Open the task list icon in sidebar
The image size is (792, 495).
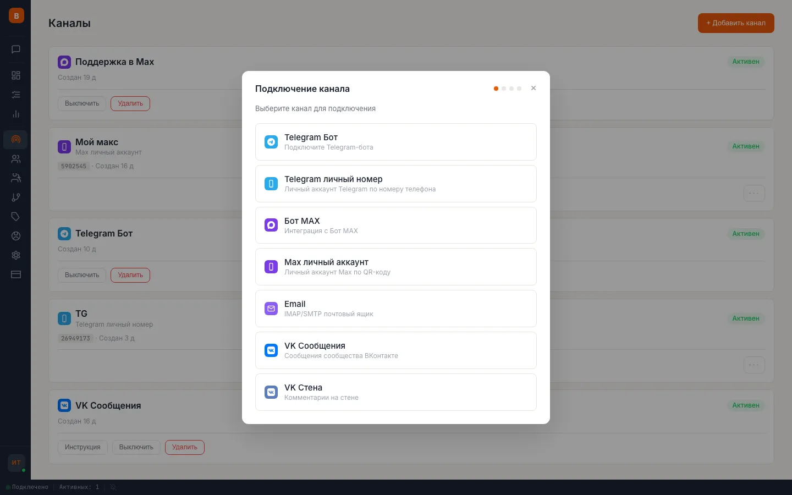pos(16,95)
